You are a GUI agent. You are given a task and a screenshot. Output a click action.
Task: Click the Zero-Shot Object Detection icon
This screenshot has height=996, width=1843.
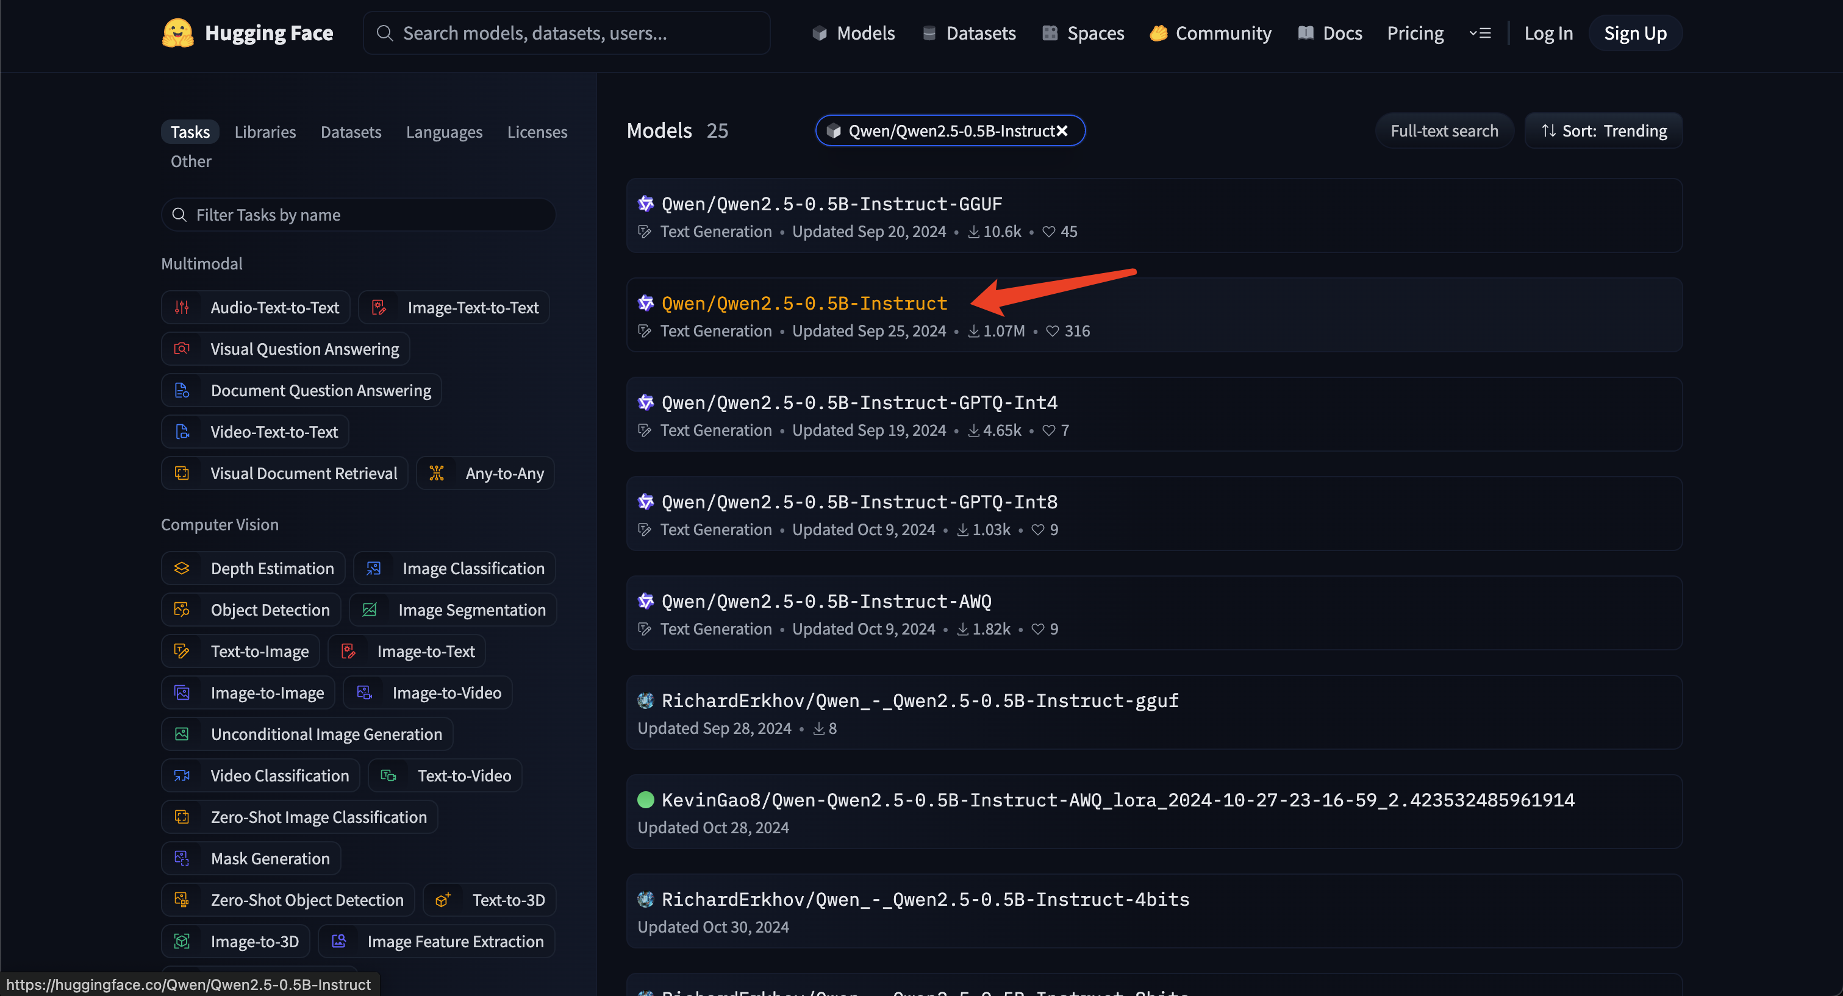pos(182,900)
